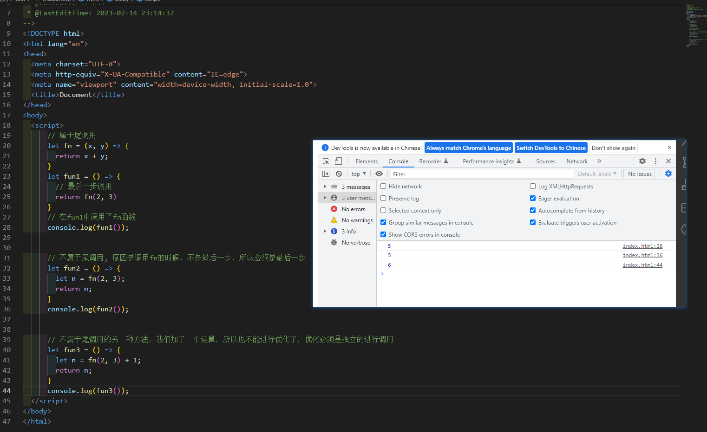
Task: Open DevTools settings gear icon
Action: point(642,161)
